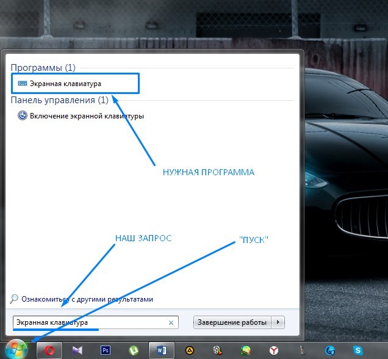Open the green ball app in taskbar
The height and width of the screenshot is (359, 388).
point(246,350)
